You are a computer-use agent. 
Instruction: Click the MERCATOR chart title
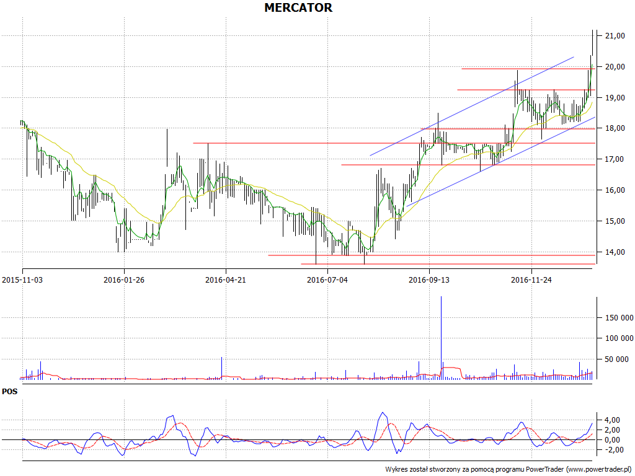[298, 7]
